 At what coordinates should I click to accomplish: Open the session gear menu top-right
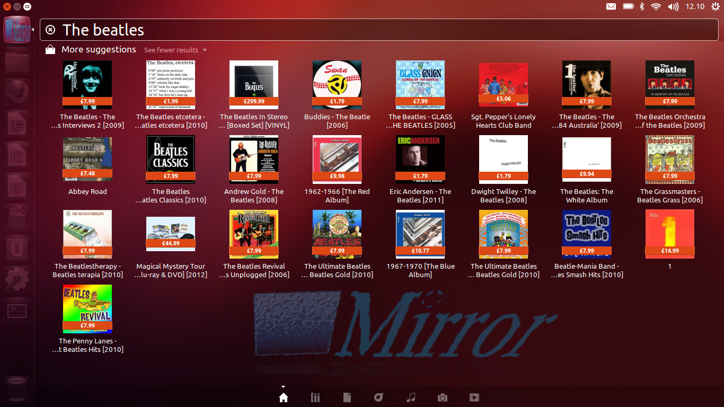[x=716, y=6]
